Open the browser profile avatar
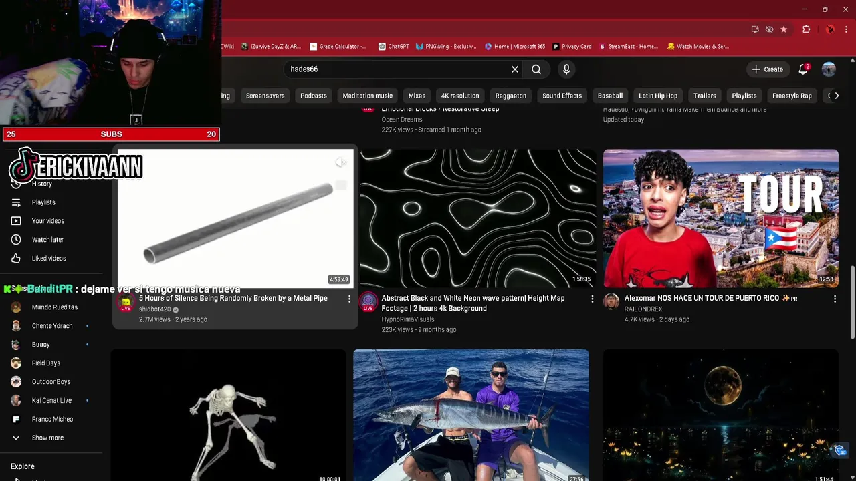The image size is (856, 481). click(830, 29)
